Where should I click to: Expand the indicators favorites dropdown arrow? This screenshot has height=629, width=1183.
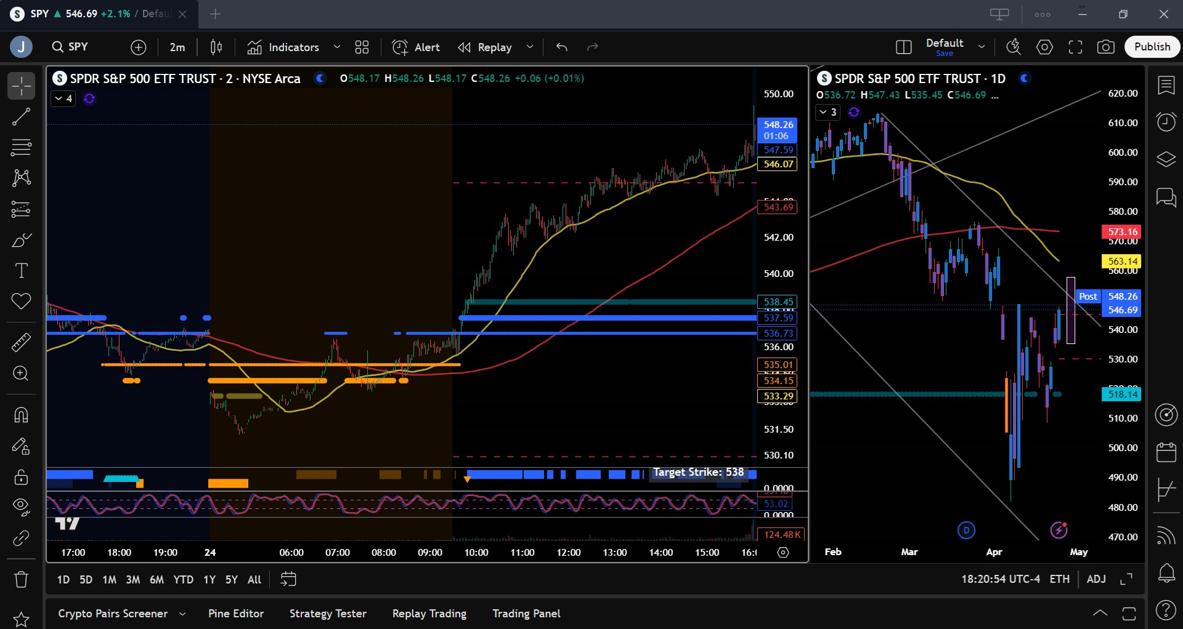[x=337, y=47]
